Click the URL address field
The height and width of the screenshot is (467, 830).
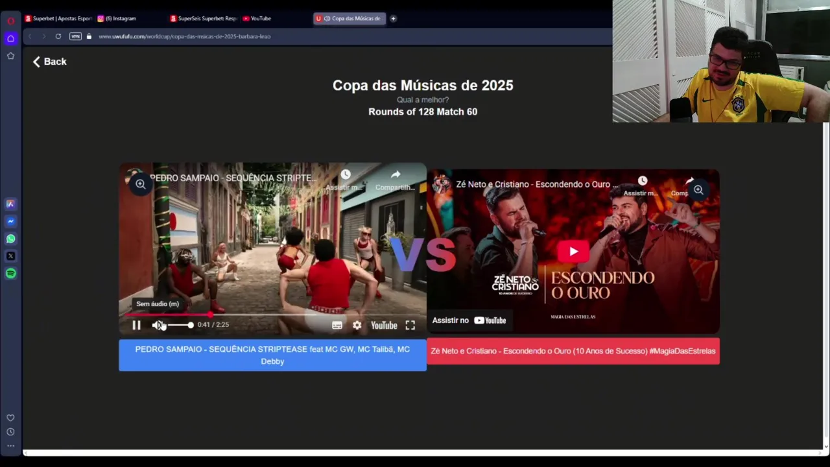pyautogui.click(x=350, y=36)
